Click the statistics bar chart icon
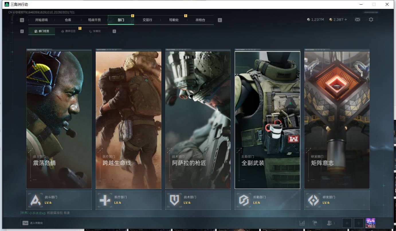This screenshot has height=231, width=396. pos(302,223)
